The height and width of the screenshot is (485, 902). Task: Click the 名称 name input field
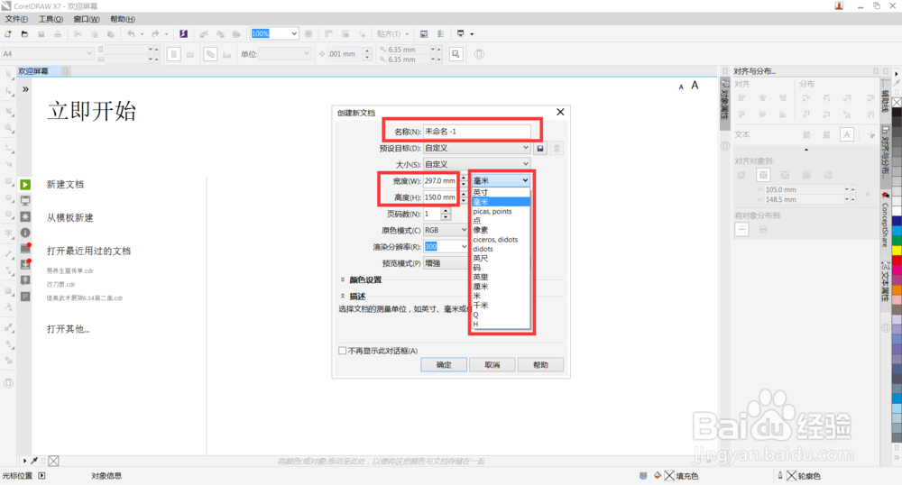point(477,132)
